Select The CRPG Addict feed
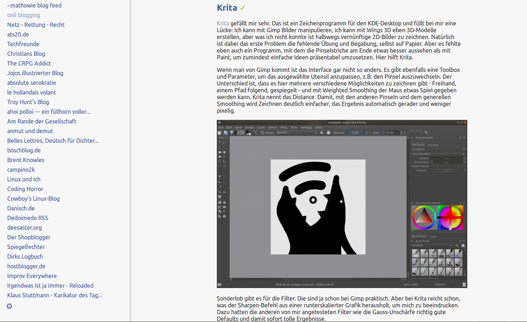This screenshot has height=322, width=527. pos(29,63)
